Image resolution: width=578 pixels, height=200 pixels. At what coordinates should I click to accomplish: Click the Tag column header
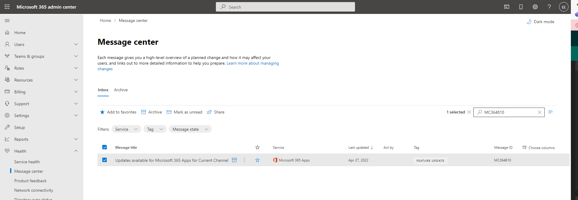[x=417, y=147]
